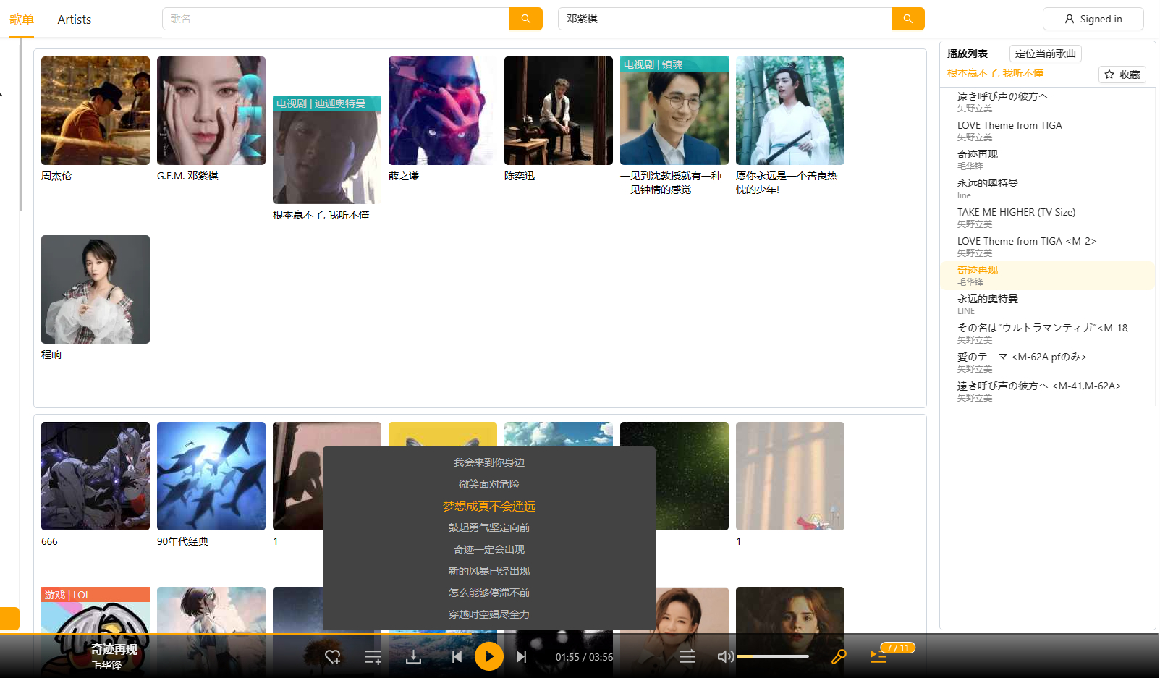Open the 根本赢不了, 我听不懂 playlist link in 播放列表

click(996, 74)
